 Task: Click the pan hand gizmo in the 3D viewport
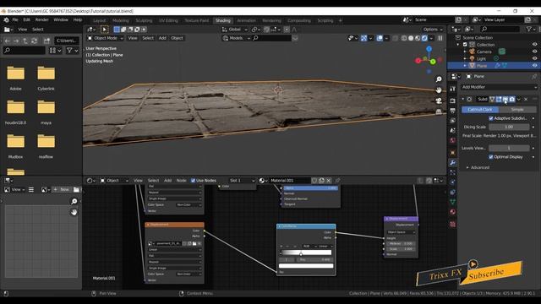(x=439, y=90)
